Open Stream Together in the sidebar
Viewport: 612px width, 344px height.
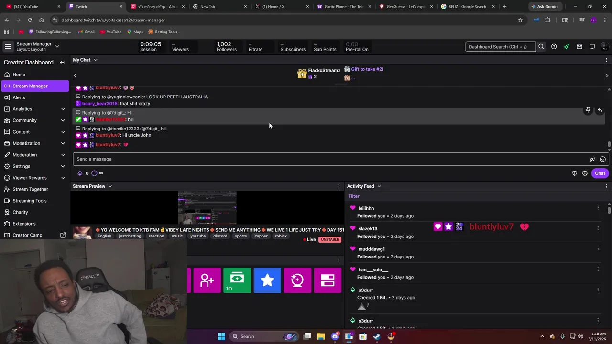35,189
